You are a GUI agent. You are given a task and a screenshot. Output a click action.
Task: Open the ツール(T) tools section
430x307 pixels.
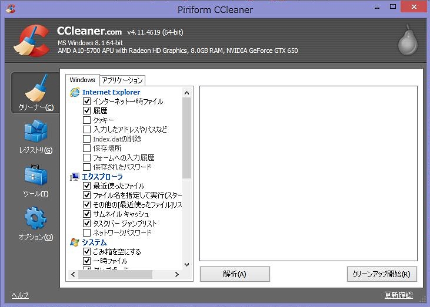(x=36, y=181)
